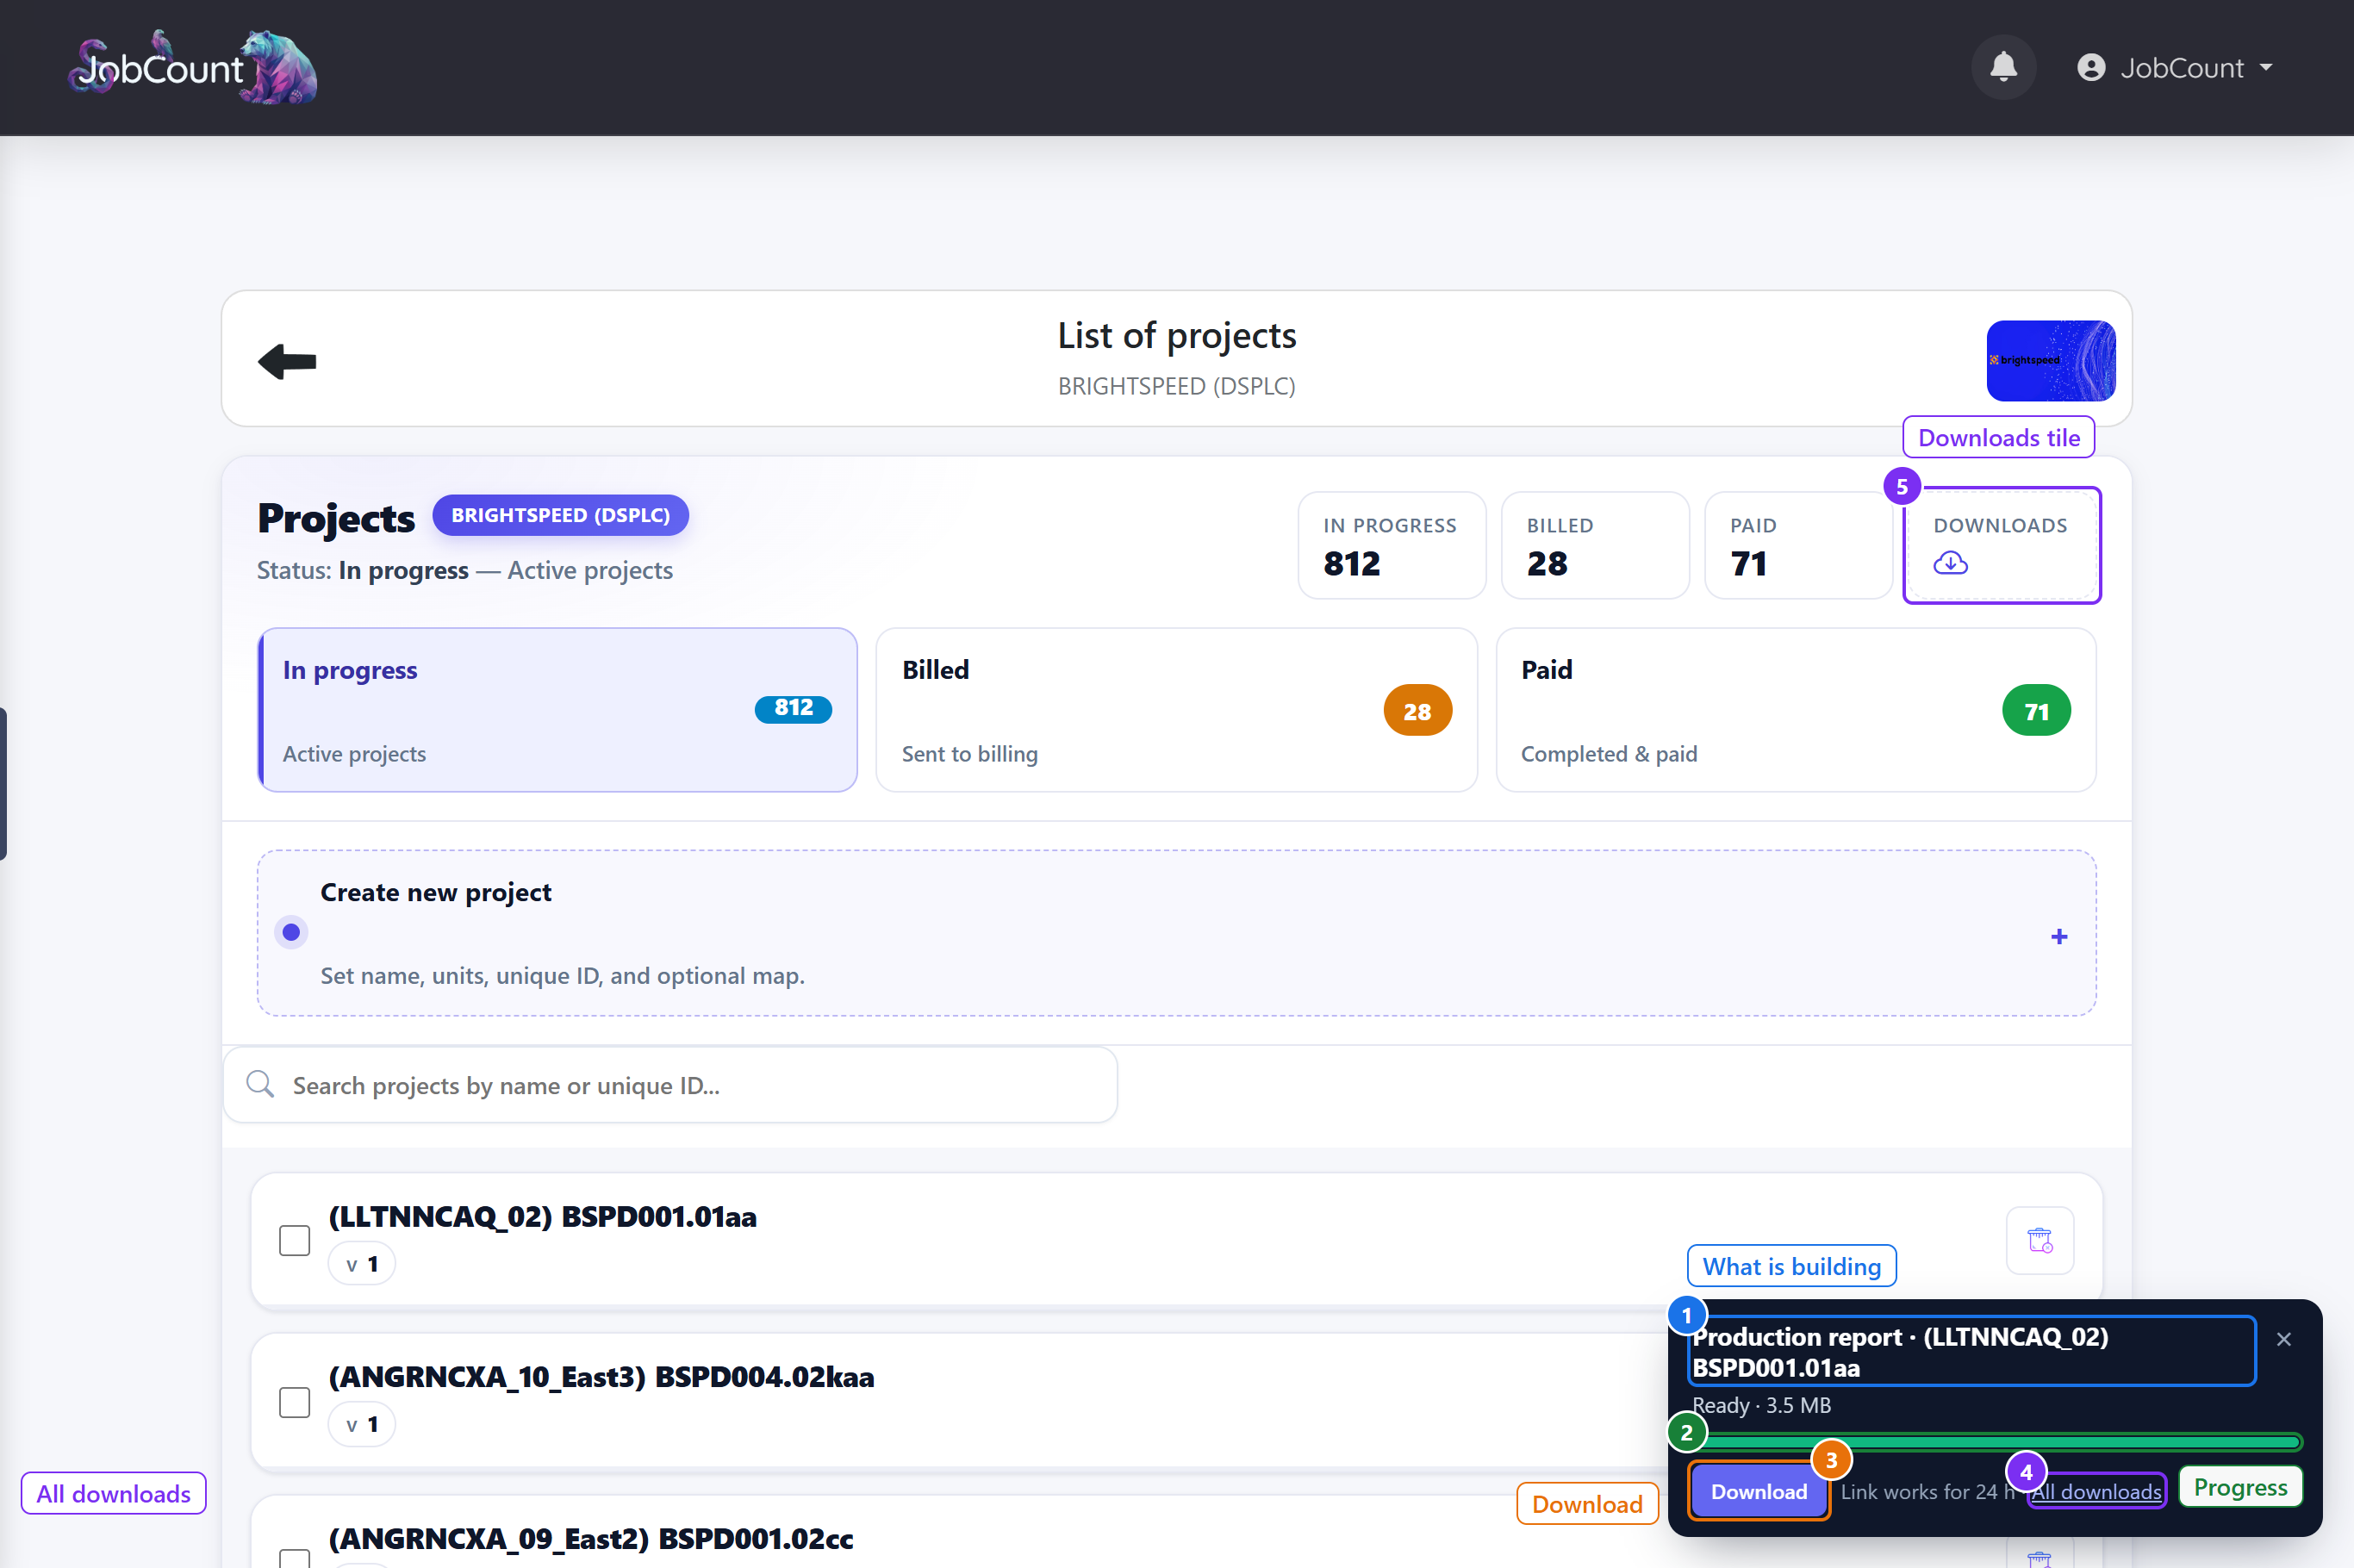Open the DOWNLOADS tile
Screen dimensions: 2354x1568
coord(2001,545)
